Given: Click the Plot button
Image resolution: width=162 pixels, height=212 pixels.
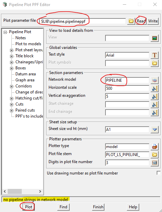Looking at the screenshot, I should tap(28, 207).
